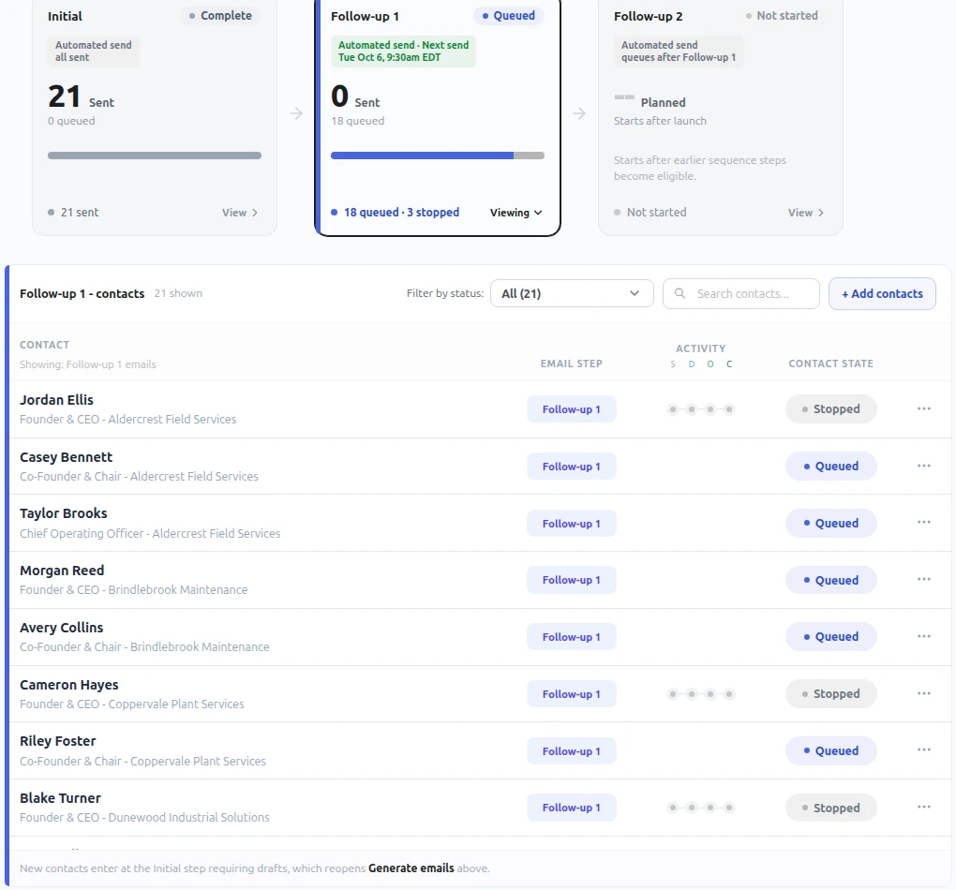Image resolution: width=956 pixels, height=890 pixels.
Task: Open more options for Cameron Hayes
Action: pyautogui.click(x=924, y=693)
